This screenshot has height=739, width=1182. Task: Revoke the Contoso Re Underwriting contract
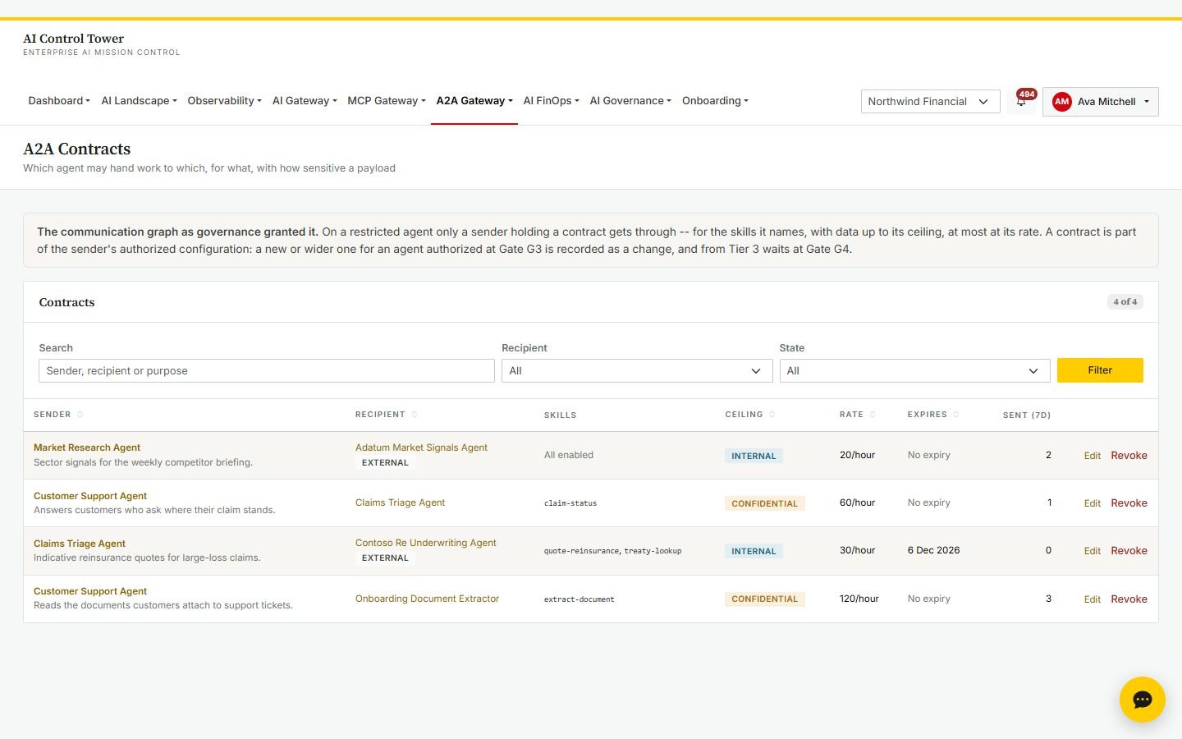1129,551
